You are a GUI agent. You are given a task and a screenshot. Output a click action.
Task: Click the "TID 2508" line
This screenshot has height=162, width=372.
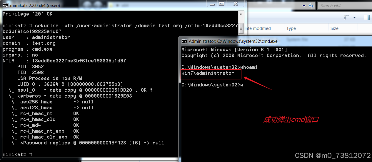[x=26, y=73]
